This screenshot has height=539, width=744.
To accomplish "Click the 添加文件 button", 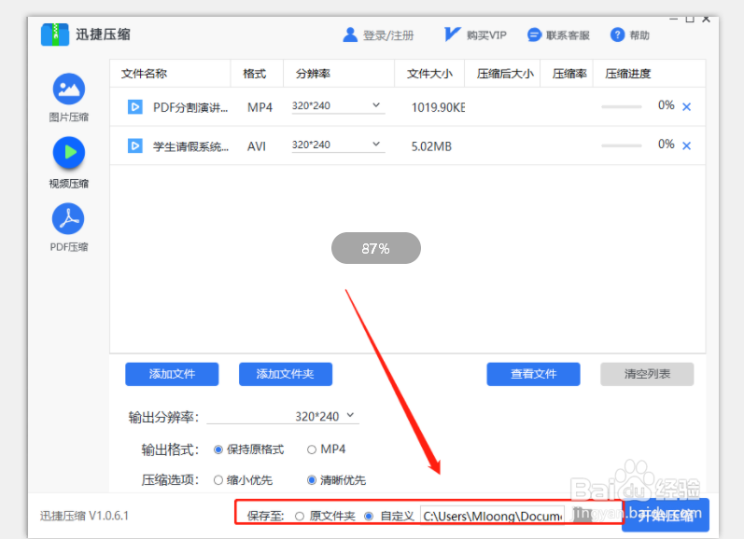I will pos(172,374).
